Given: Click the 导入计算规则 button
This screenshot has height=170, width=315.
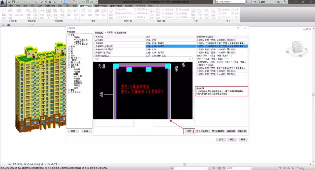Looking at the screenshot, I should tap(202, 131).
